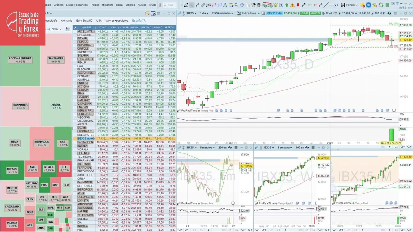Click the save floppy disk icon
The image size is (413, 232).
coord(343,5)
